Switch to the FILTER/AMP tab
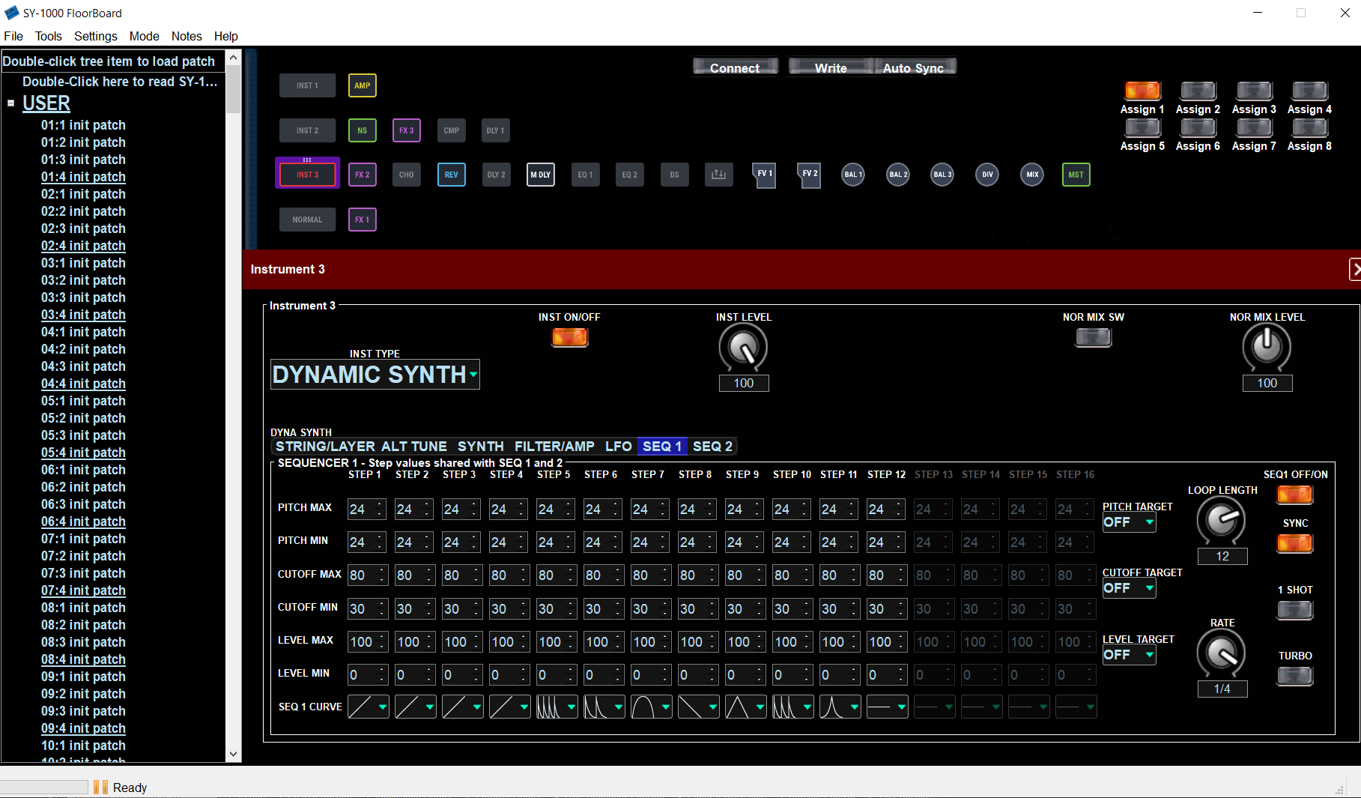The image size is (1361, 798). pyautogui.click(x=554, y=447)
